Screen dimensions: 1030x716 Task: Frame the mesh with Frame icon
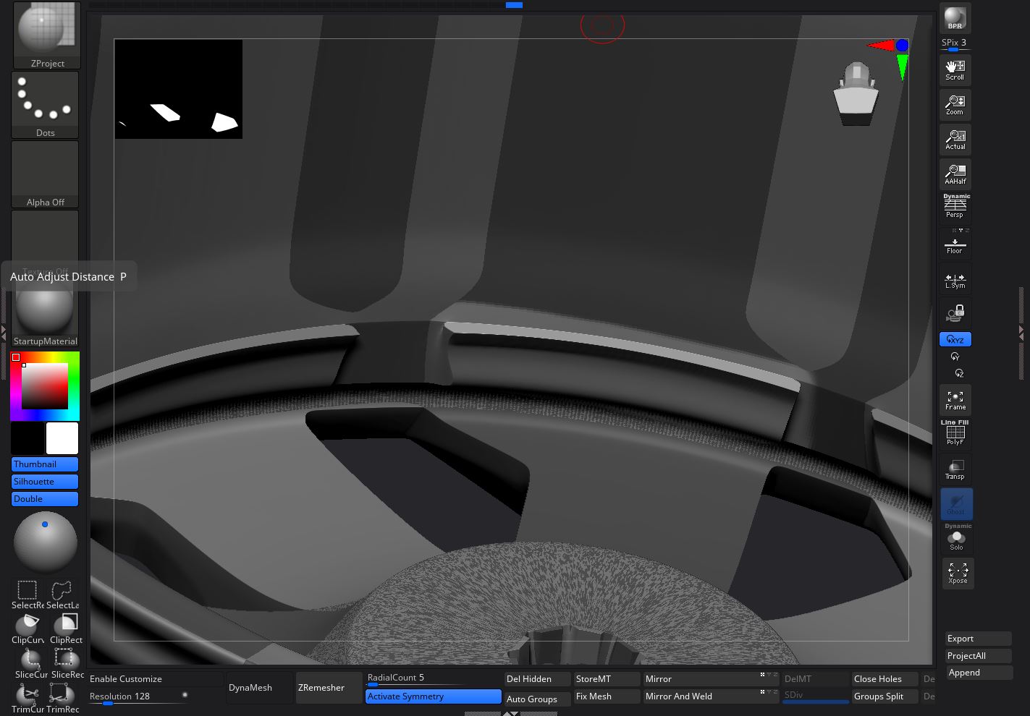pos(955,400)
